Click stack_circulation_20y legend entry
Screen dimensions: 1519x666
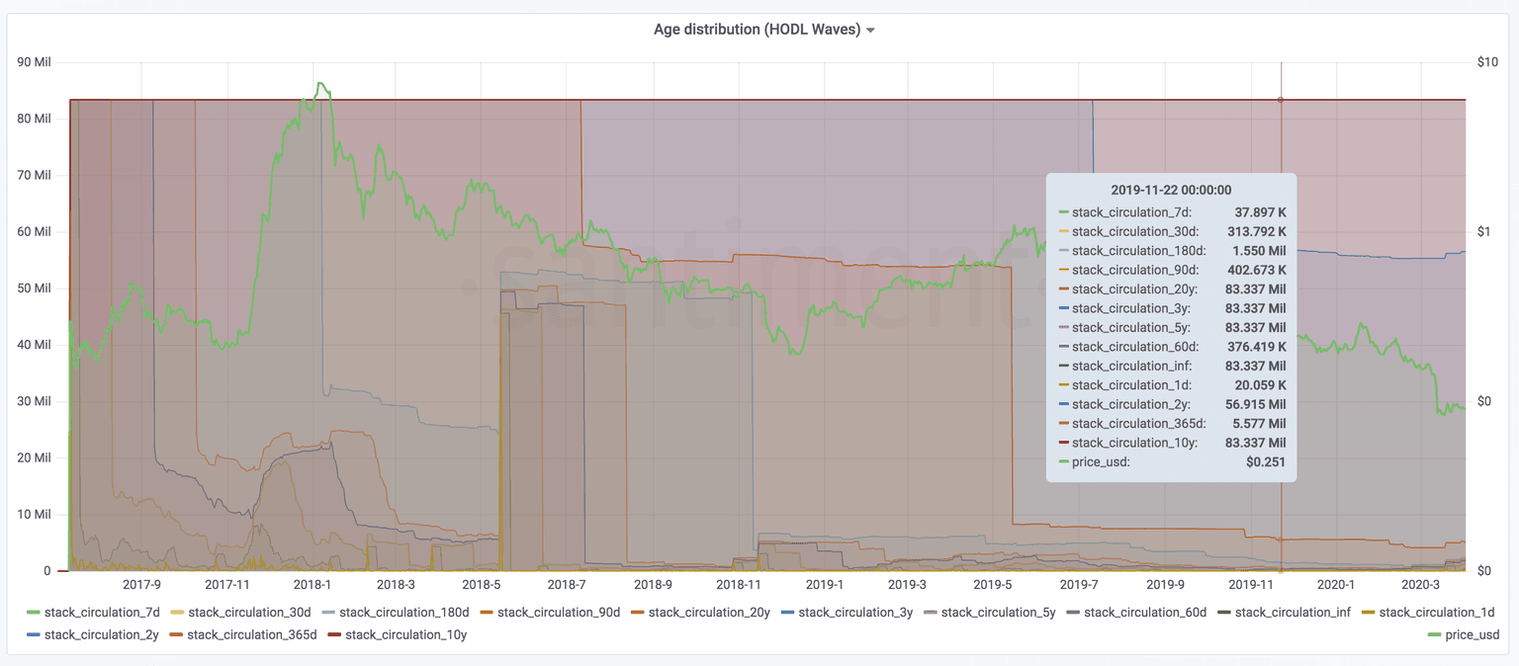tap(708, 613)
